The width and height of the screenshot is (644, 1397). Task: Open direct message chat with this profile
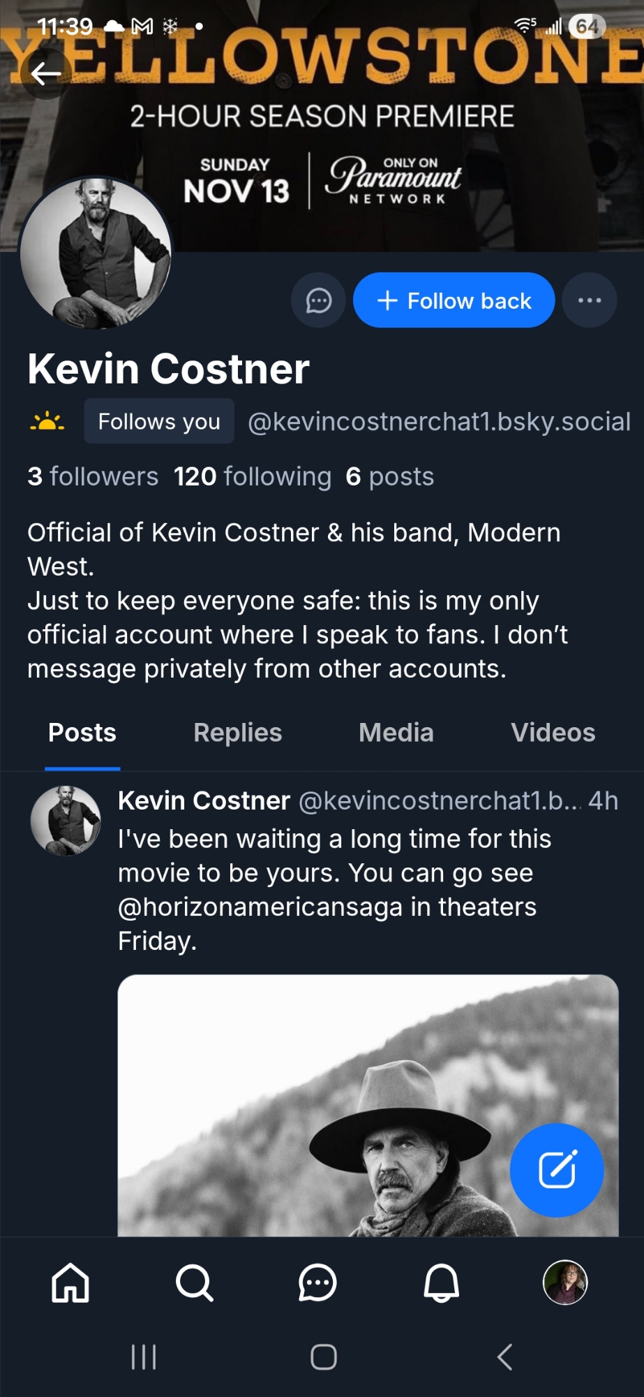tap(319, 301)
